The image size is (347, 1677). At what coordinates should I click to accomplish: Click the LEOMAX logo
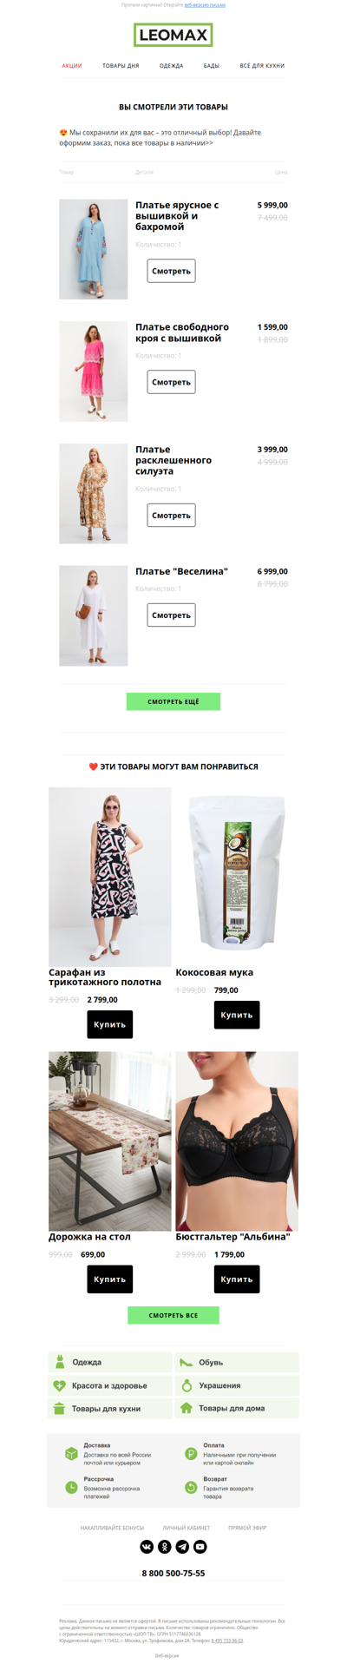point(173,36)
